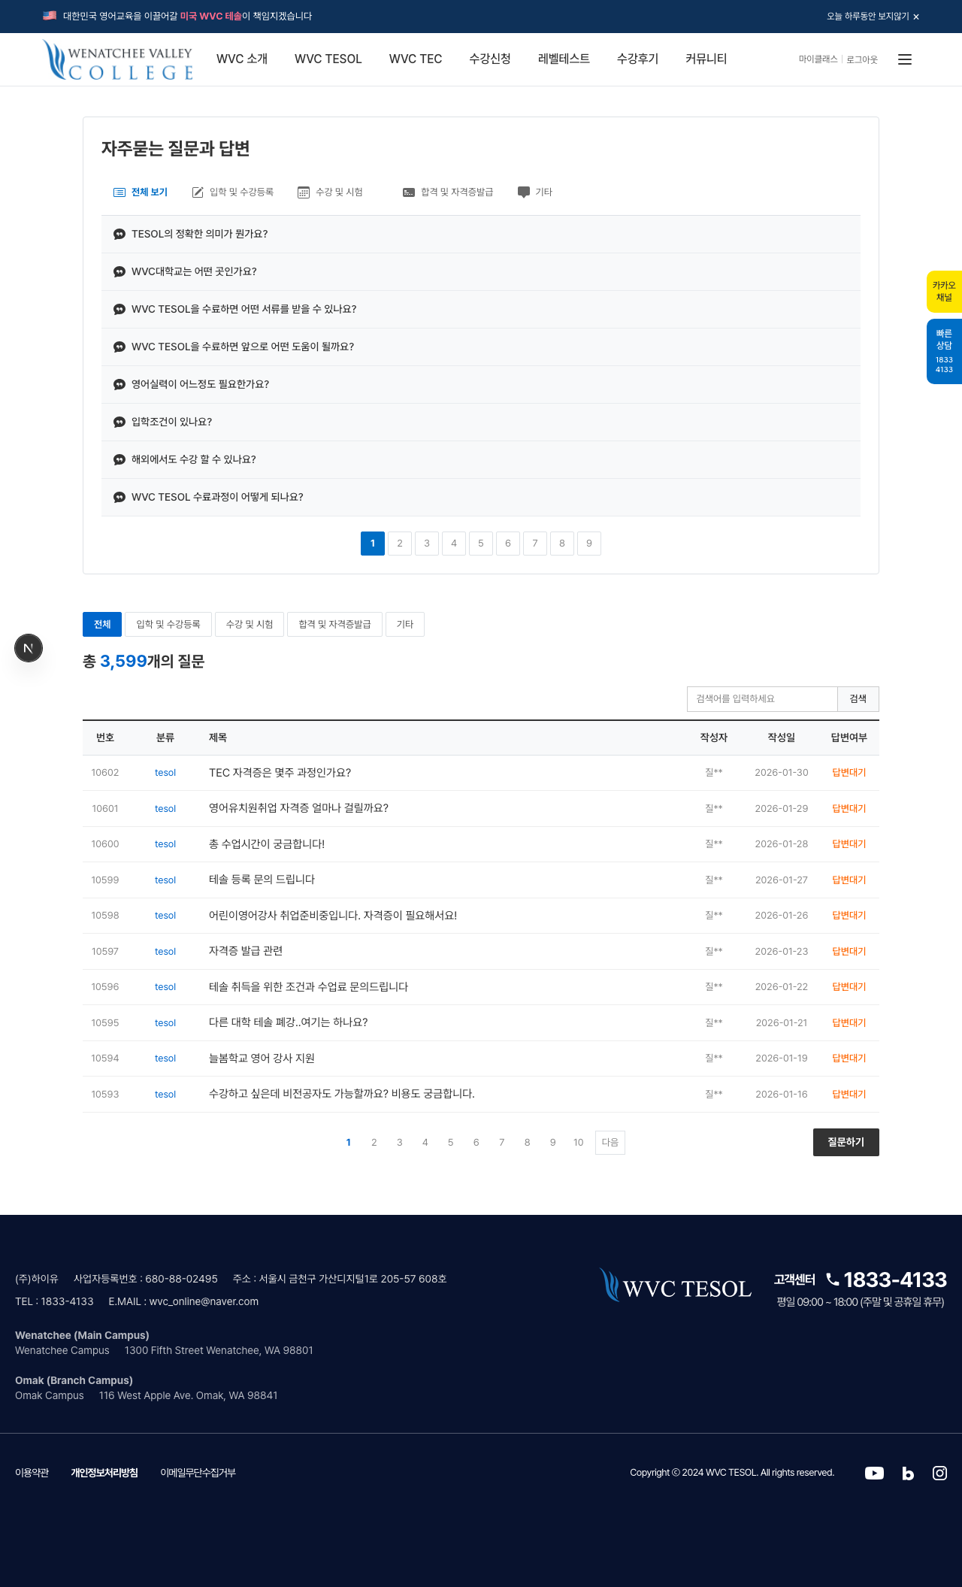
Task: Expand the FAQ 영어실력이 어느정도 필요한가요?
Action: [x=481, y=384]
